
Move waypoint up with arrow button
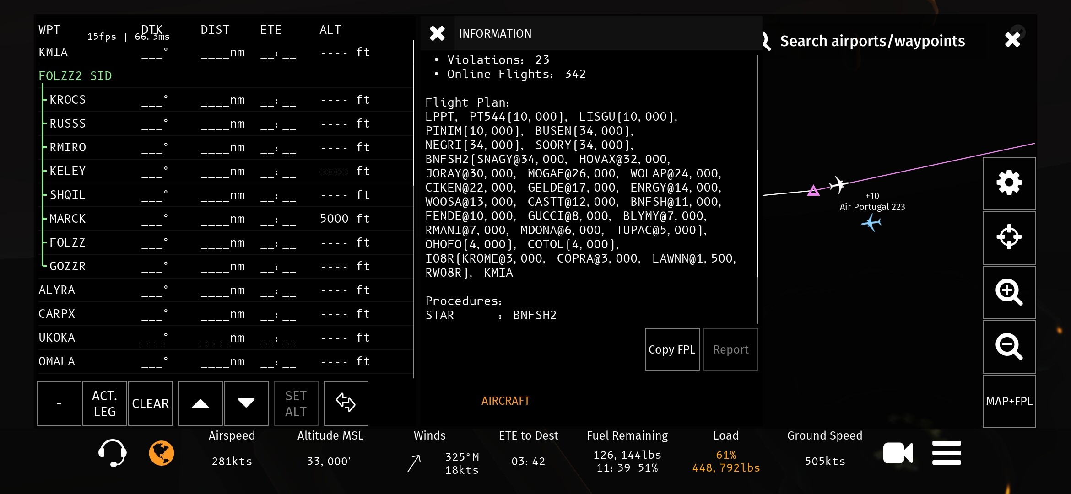[x=200, y=403]
